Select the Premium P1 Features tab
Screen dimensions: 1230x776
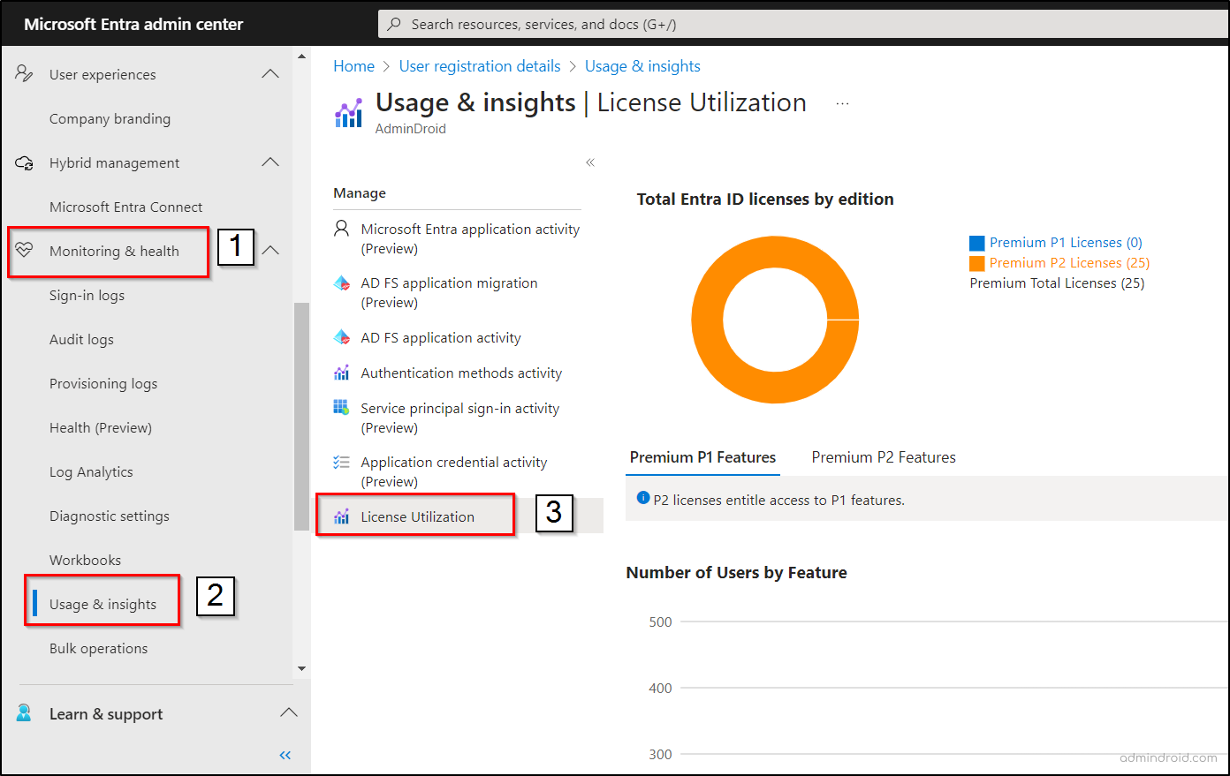coord(702,457)
